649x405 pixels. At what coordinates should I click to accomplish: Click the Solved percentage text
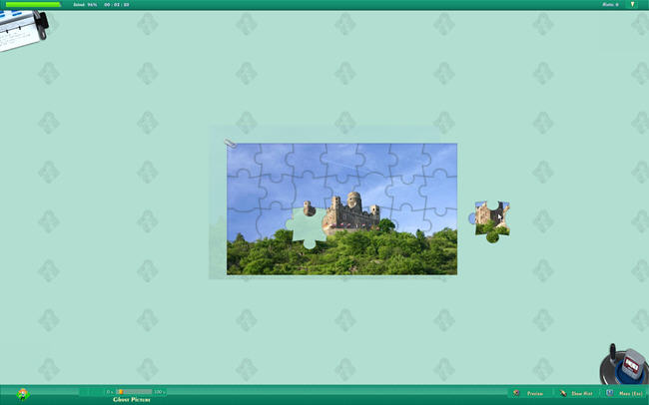(85, 4)
